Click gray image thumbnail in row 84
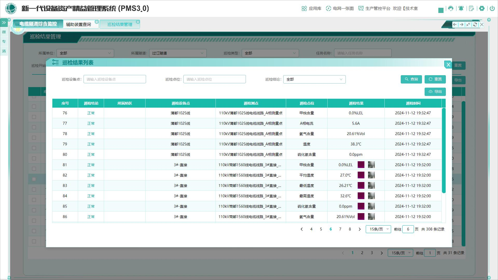498x280 pixels. point(371,196)
